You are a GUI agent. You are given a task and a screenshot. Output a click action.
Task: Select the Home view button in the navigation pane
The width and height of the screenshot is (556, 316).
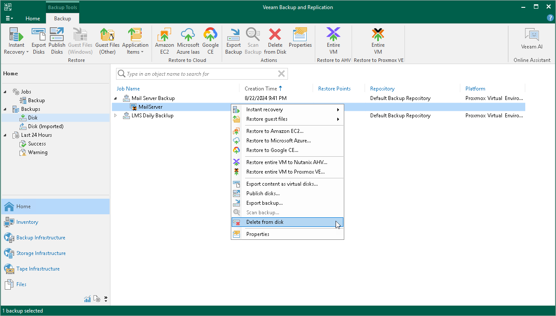55,206
